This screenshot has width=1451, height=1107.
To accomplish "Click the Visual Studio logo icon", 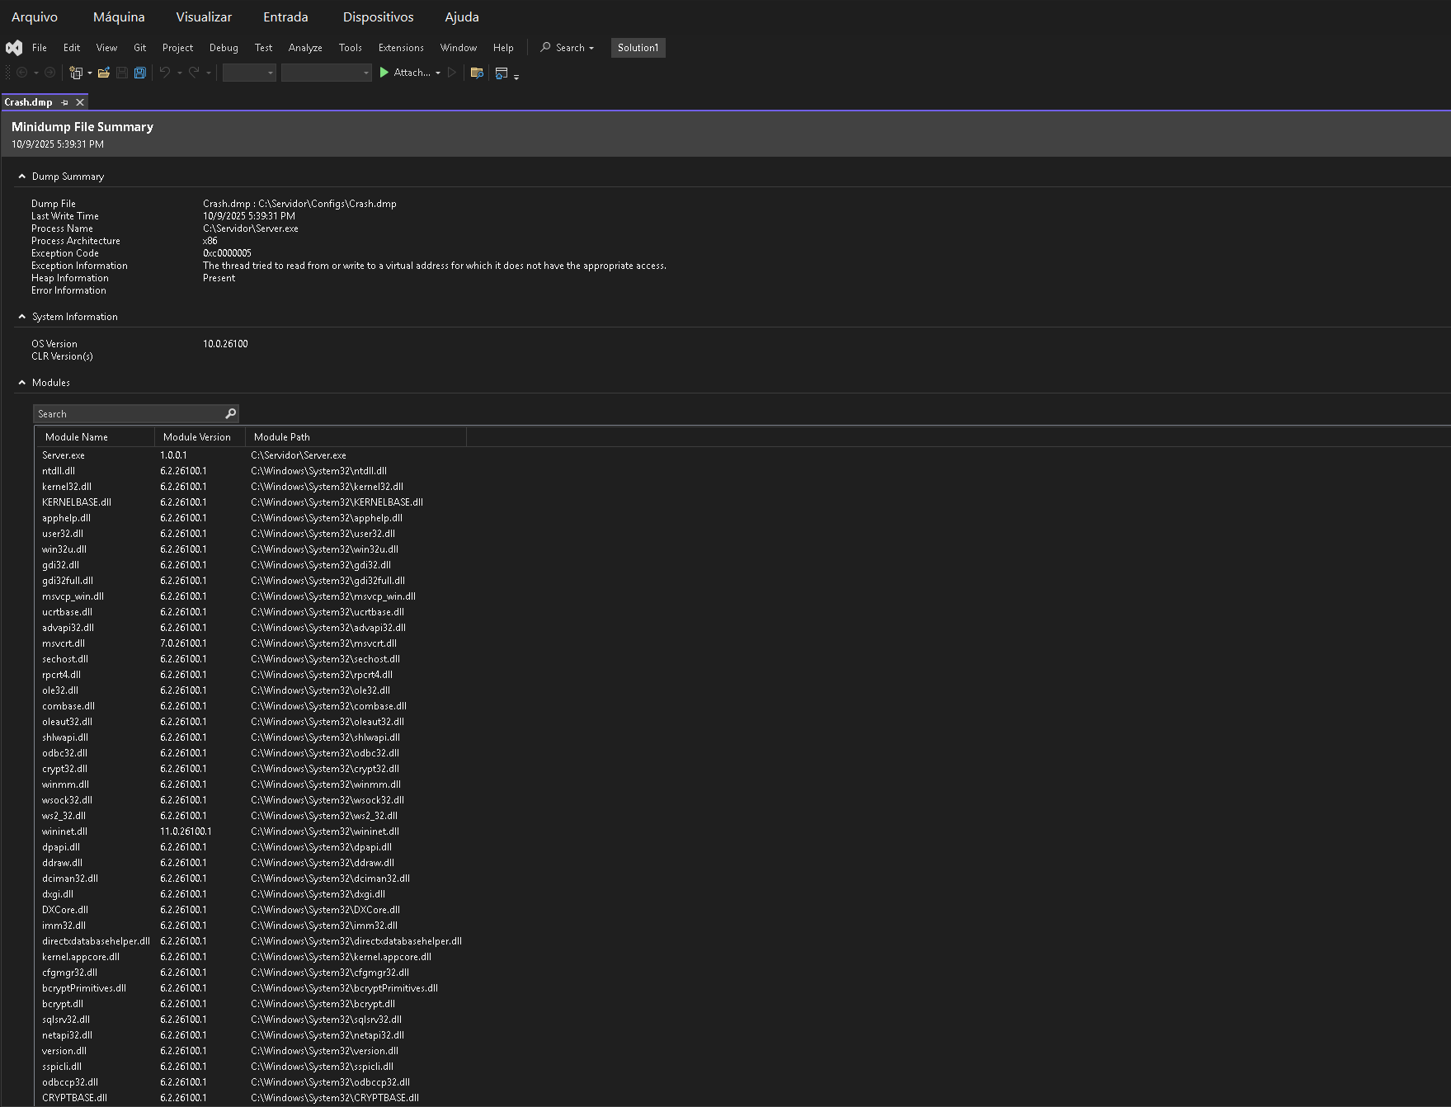I will (x=14, y=48).
